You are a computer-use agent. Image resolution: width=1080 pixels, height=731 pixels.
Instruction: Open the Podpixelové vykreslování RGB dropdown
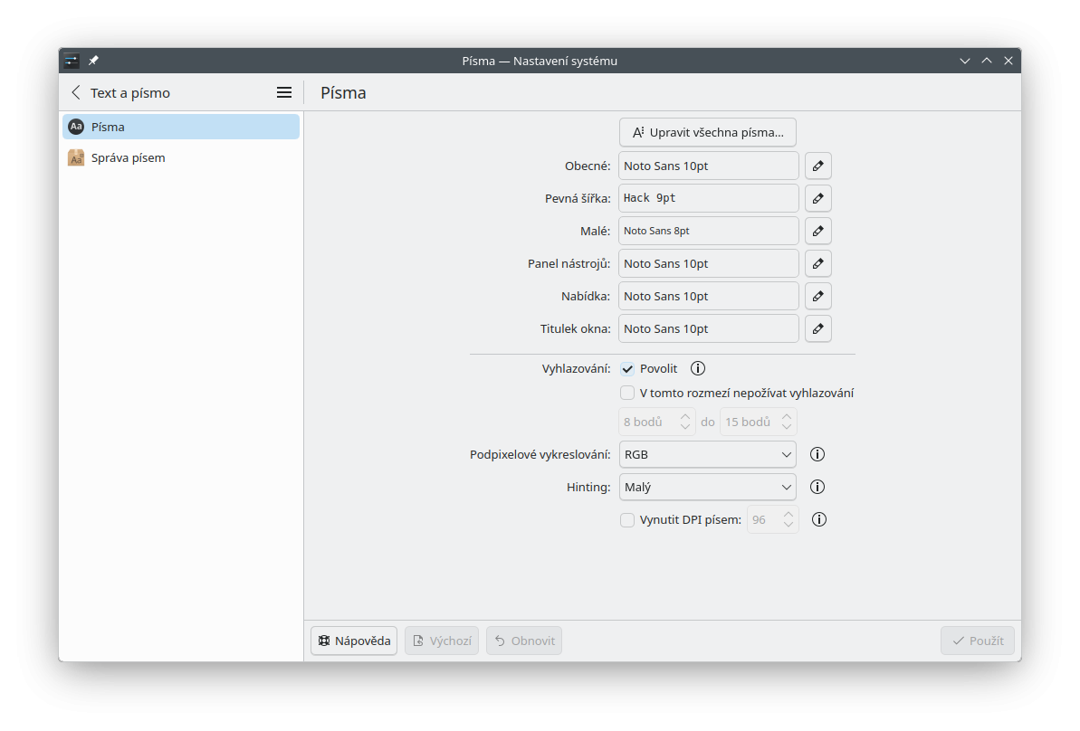point(707,454)
